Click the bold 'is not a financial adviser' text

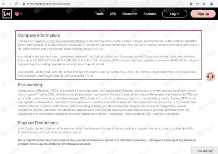coord(74,144)
